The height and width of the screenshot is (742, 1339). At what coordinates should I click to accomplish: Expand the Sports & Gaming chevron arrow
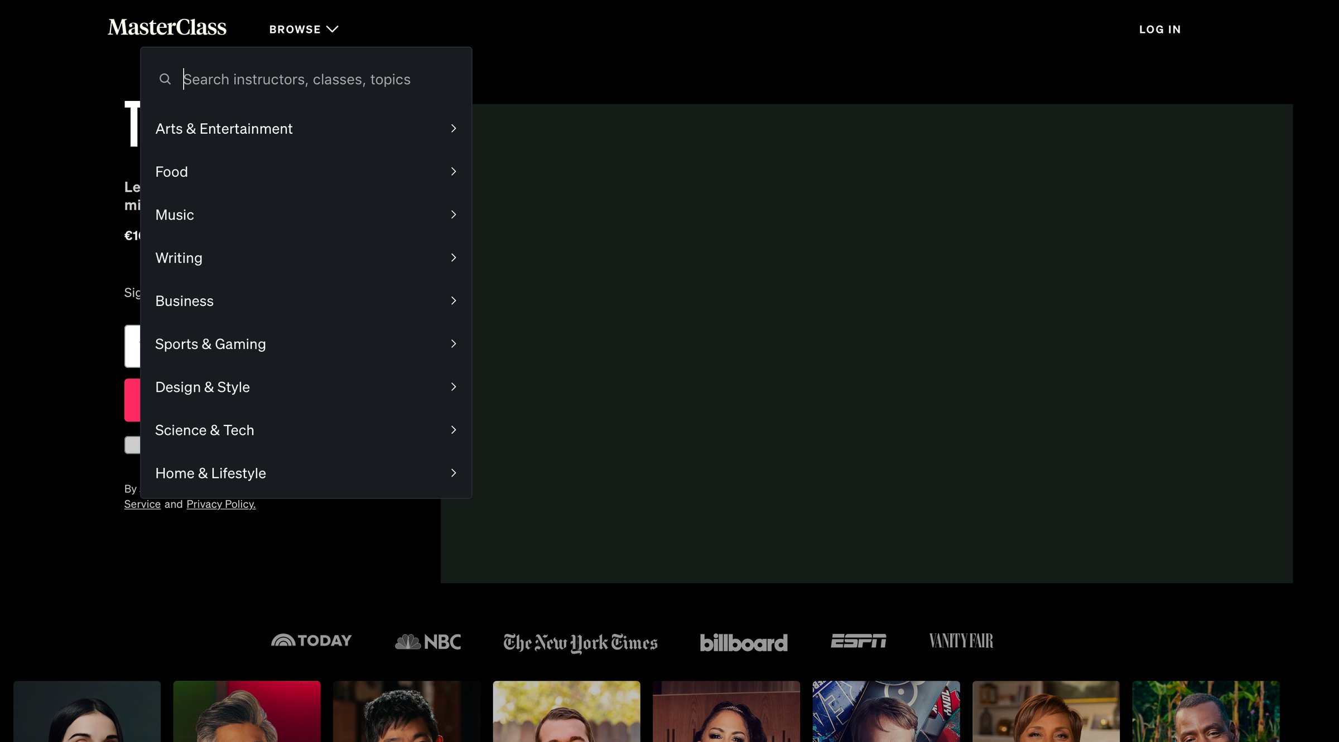pyautogui.click(x=454, y=344)
